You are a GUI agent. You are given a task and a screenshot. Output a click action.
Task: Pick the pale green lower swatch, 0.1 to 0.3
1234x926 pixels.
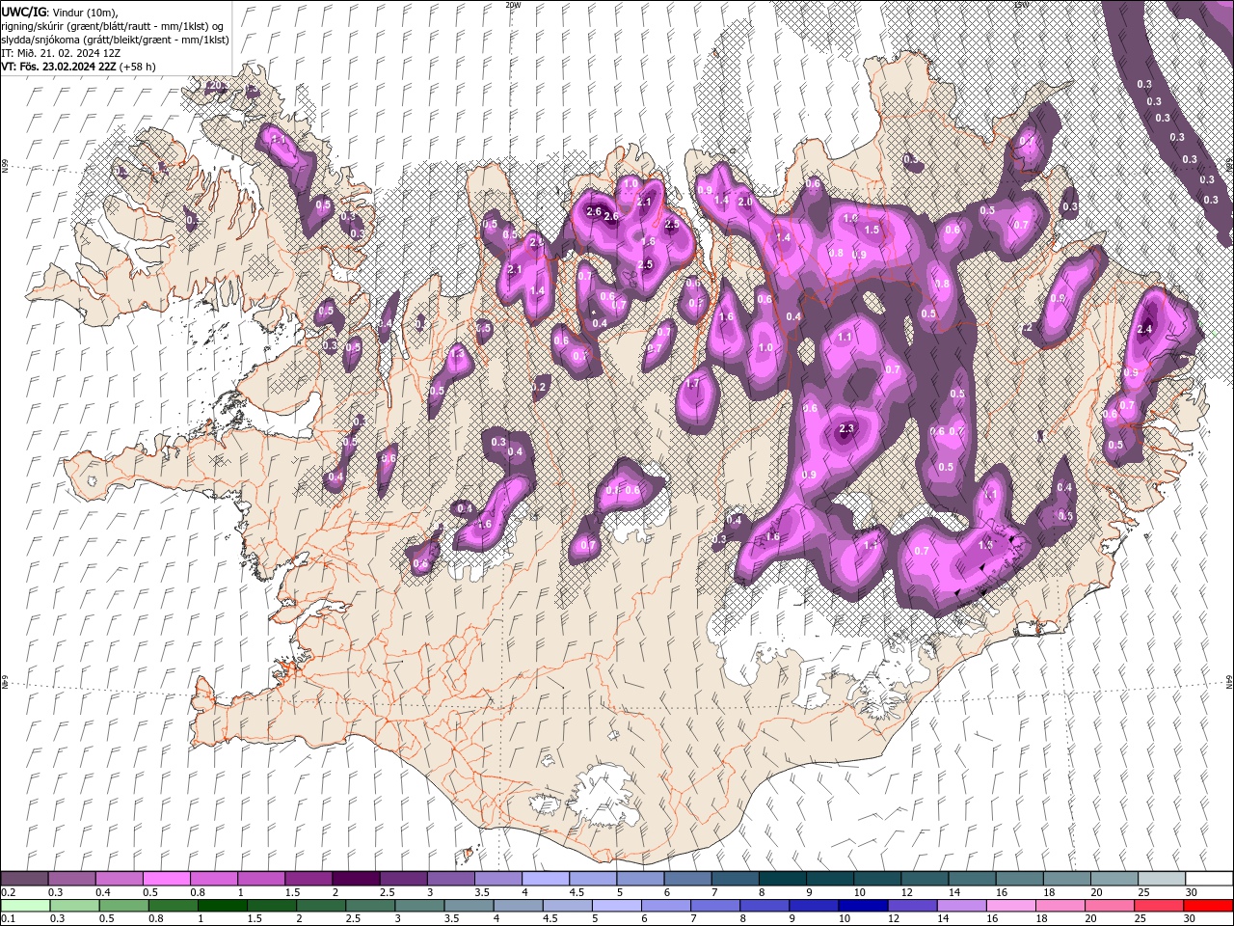tap(25, 906)
